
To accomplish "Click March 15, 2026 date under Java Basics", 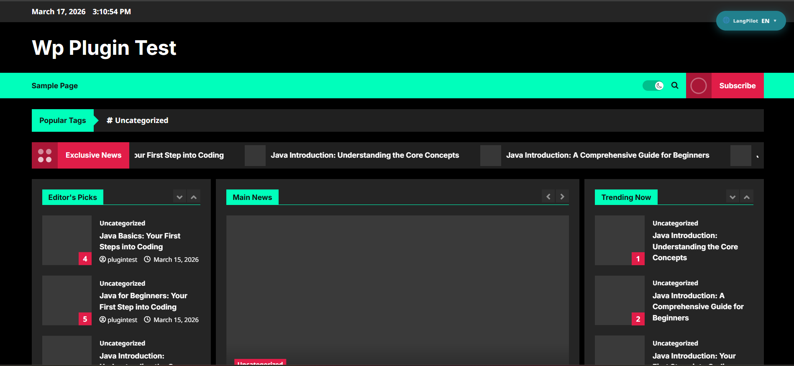I will (176, 260).
